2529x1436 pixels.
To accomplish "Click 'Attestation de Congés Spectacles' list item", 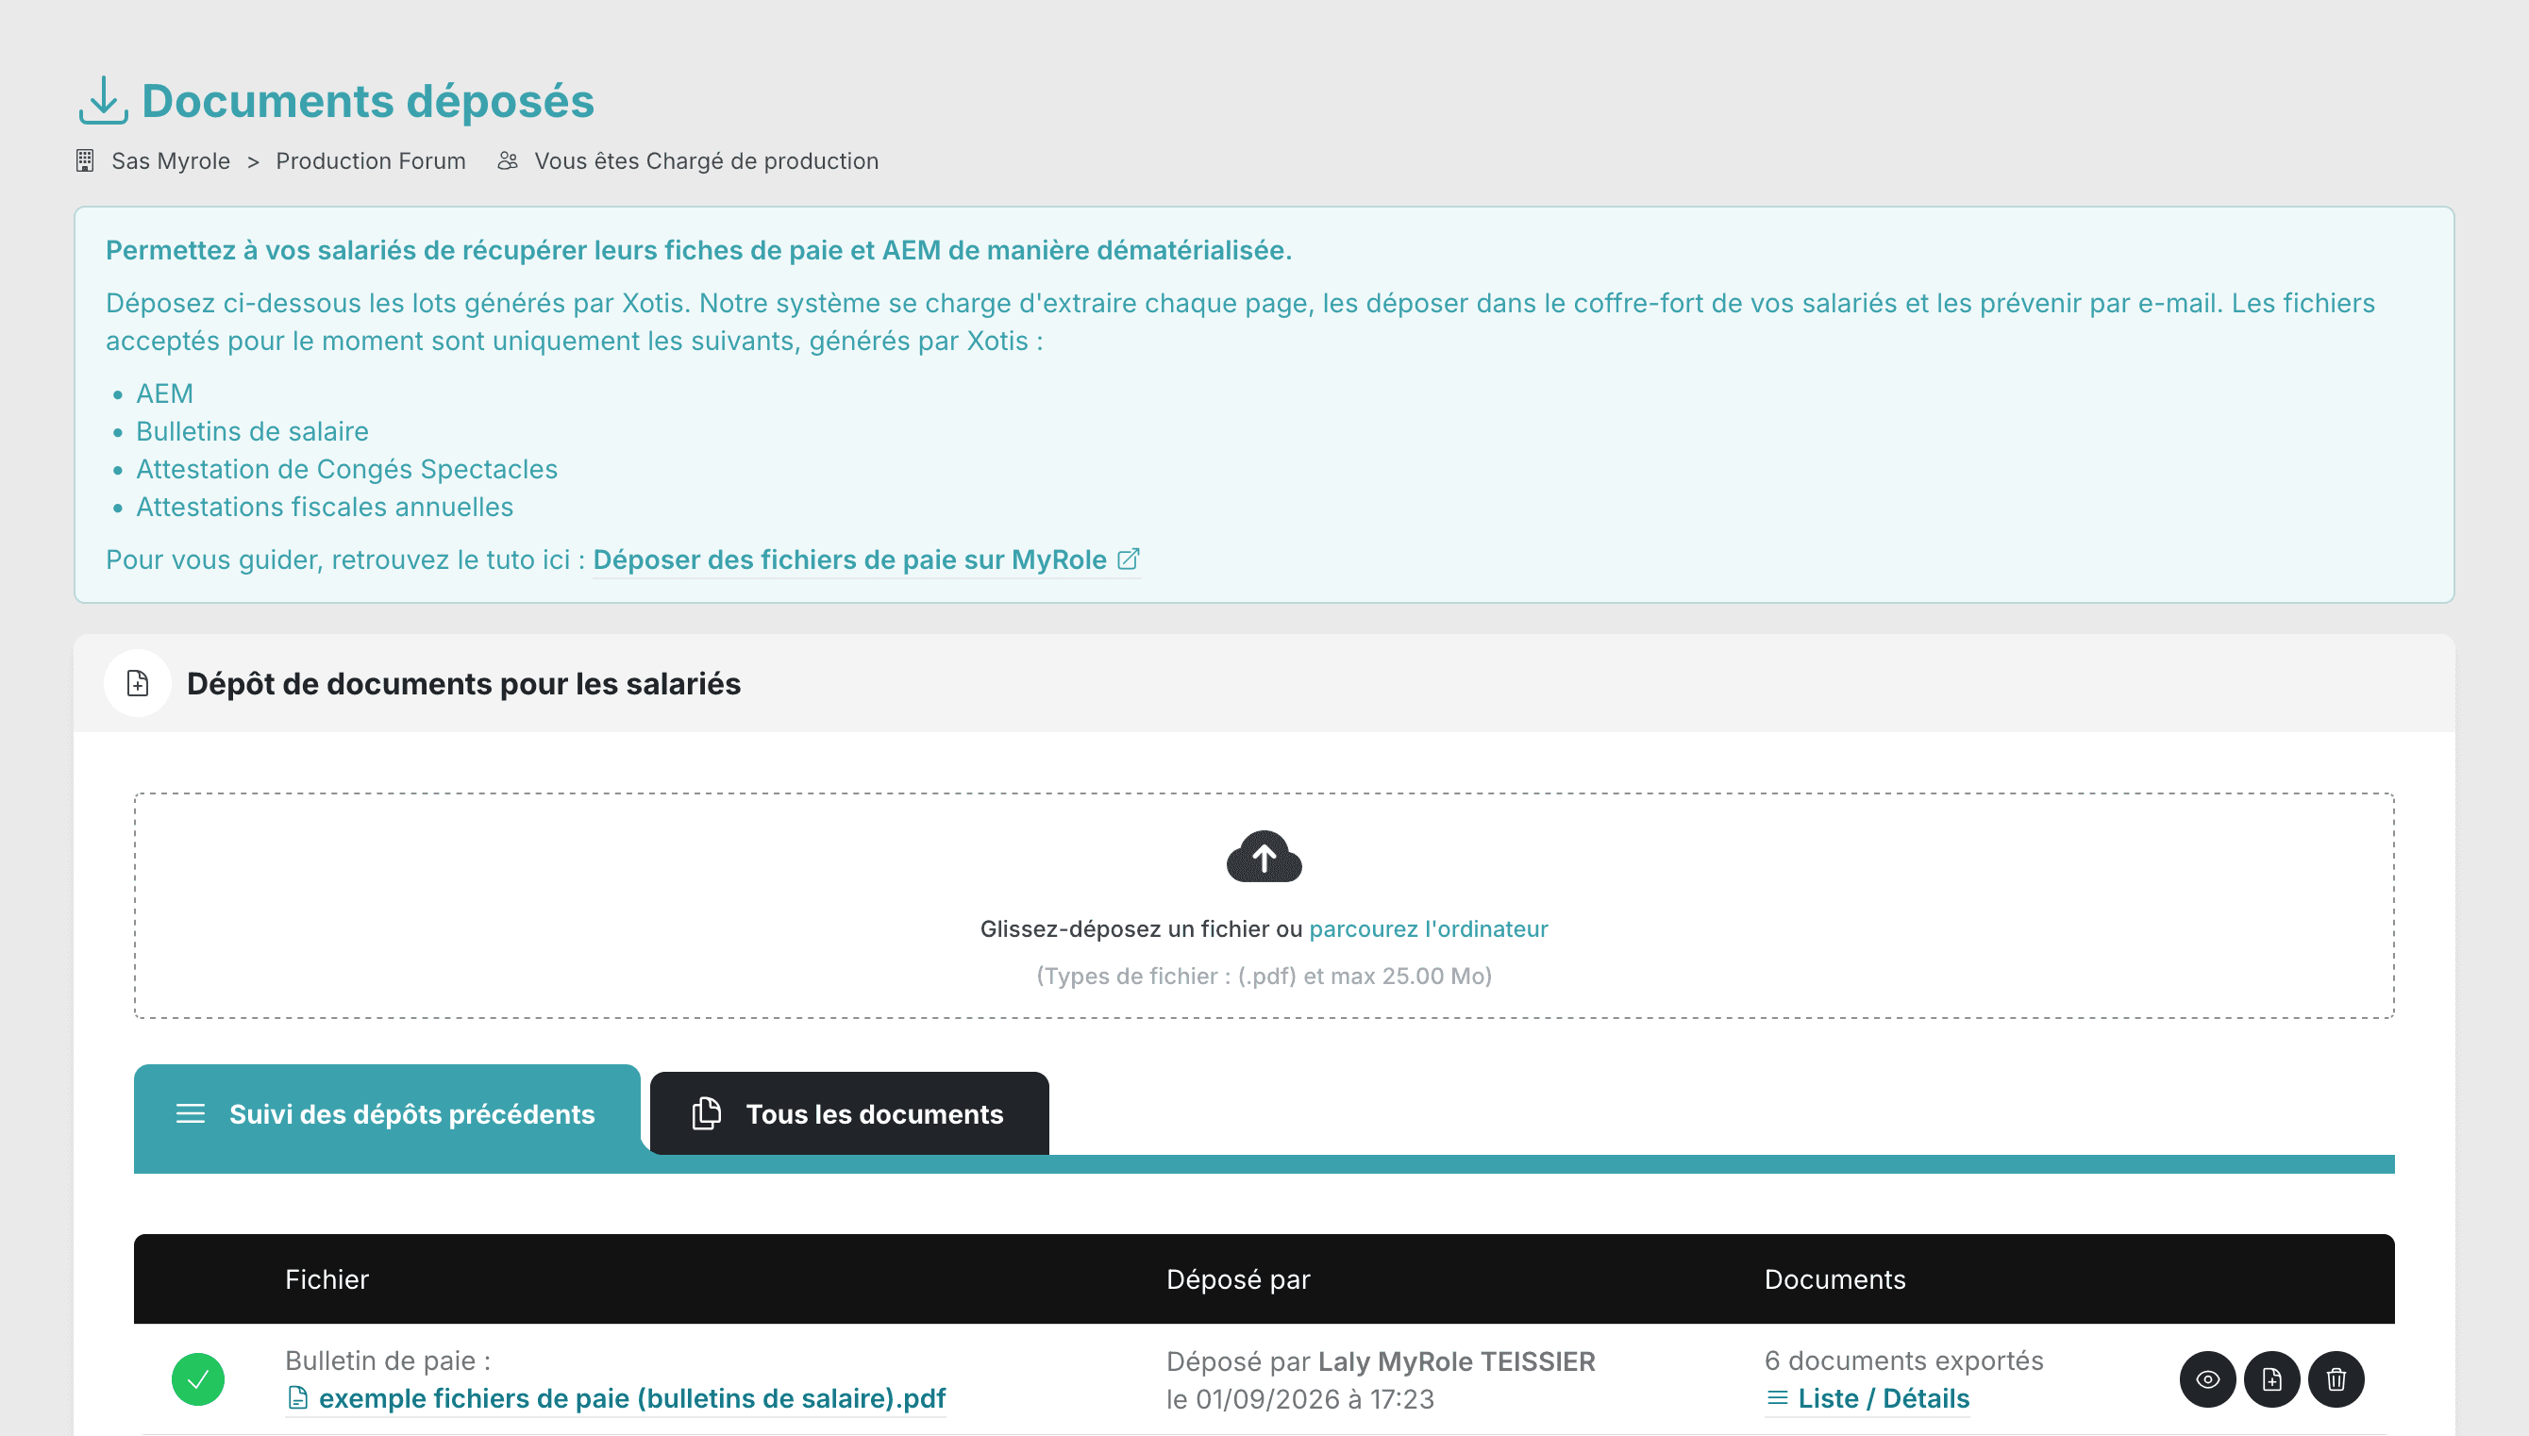I will (346, 469).
